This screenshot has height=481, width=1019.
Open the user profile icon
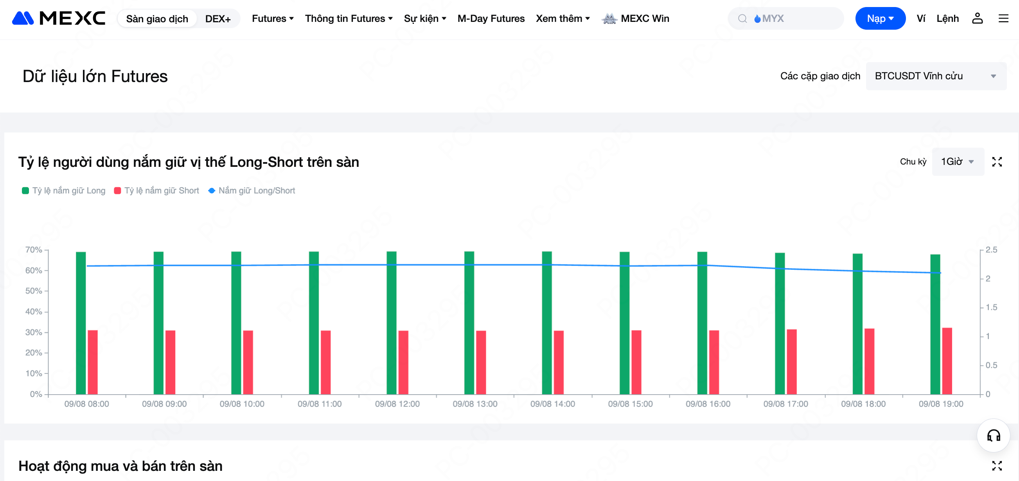pyautogui.click(x=977, y=18)
